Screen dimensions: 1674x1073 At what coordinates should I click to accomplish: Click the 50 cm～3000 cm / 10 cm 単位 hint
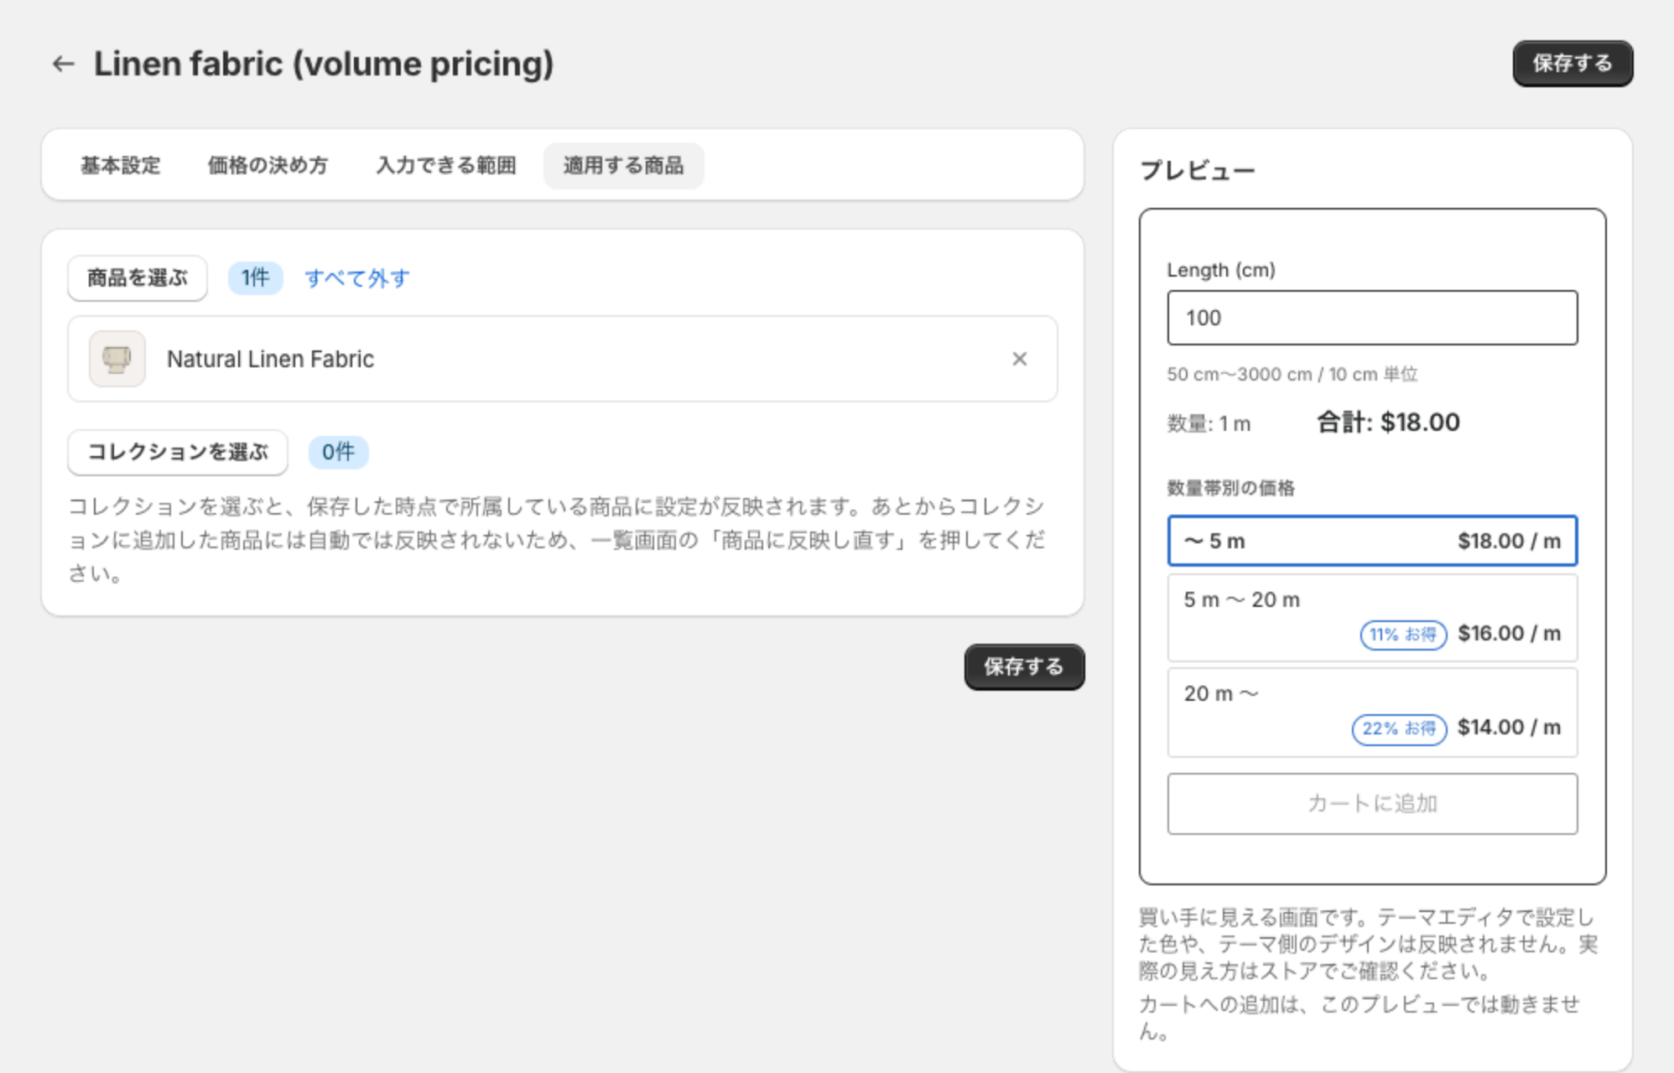click(1292, 375)
